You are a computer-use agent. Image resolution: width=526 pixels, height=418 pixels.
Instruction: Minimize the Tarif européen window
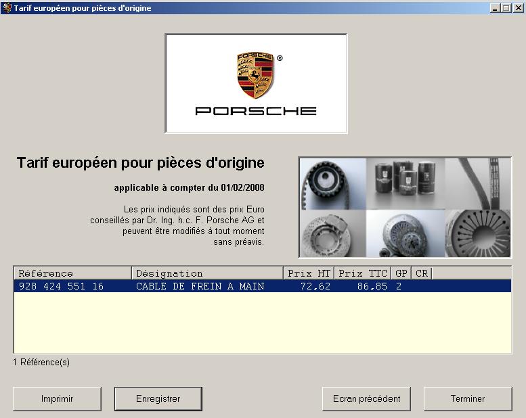pyautogui.click(x=495, y=7)
